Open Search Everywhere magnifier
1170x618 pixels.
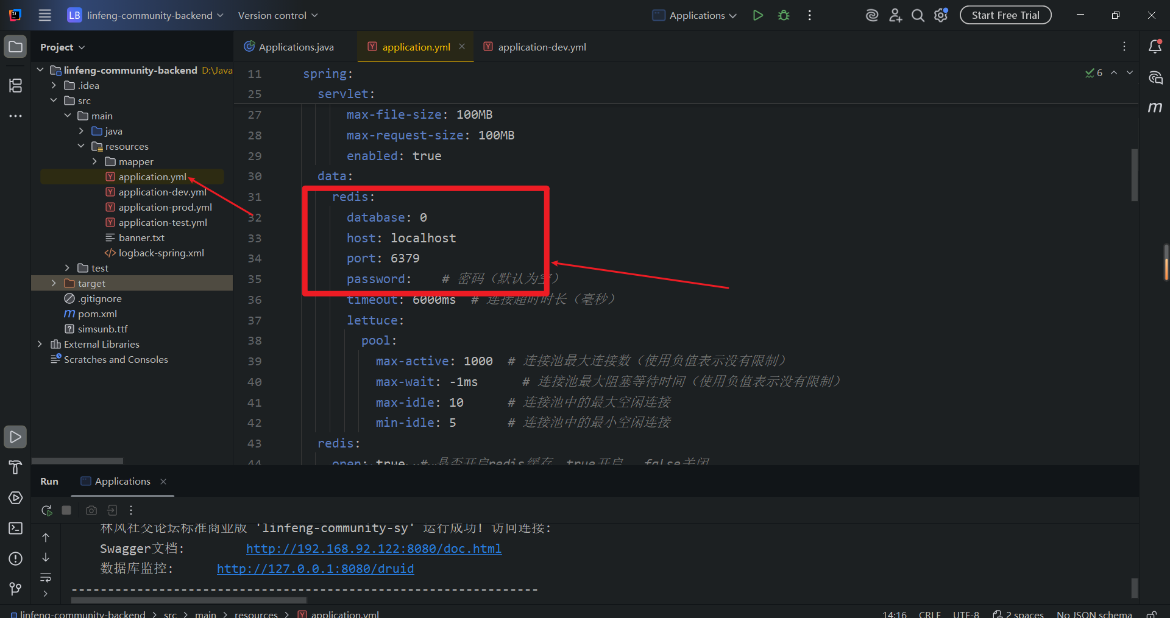[918, 15]
